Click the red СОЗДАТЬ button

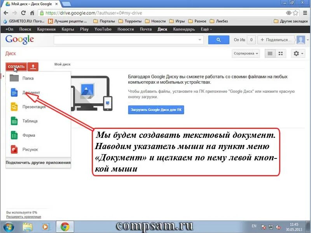tap(16, 66)
